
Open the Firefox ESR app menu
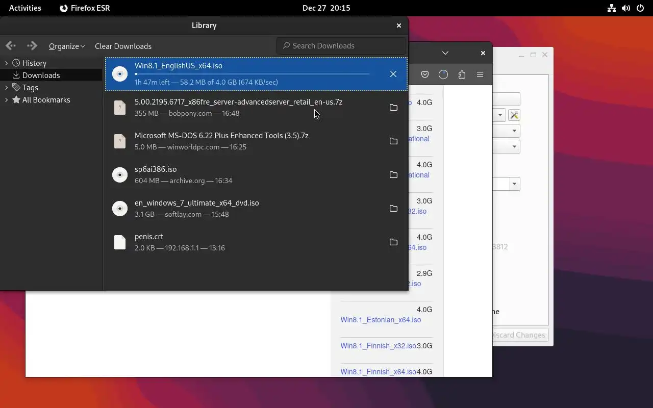pyautogui.click(x=85, y=8)
